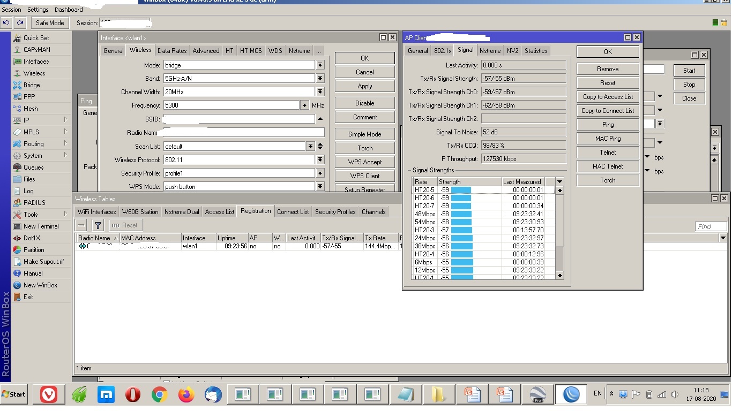This screenshot has width=732, height=411.
Task: Open Dot1X in the sidebar
Action: pos(32,238)
